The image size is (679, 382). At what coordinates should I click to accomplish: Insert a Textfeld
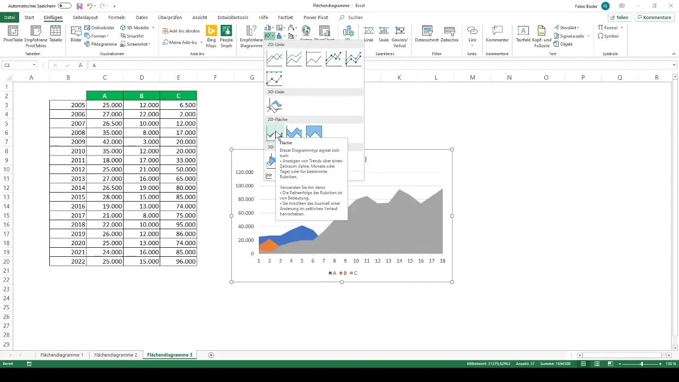click(x=523, y=34)
